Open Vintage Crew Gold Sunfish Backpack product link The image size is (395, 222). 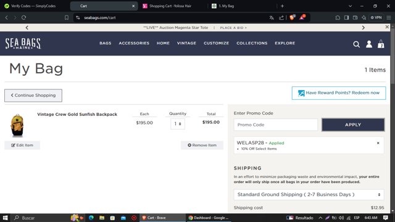pos(77,114)
